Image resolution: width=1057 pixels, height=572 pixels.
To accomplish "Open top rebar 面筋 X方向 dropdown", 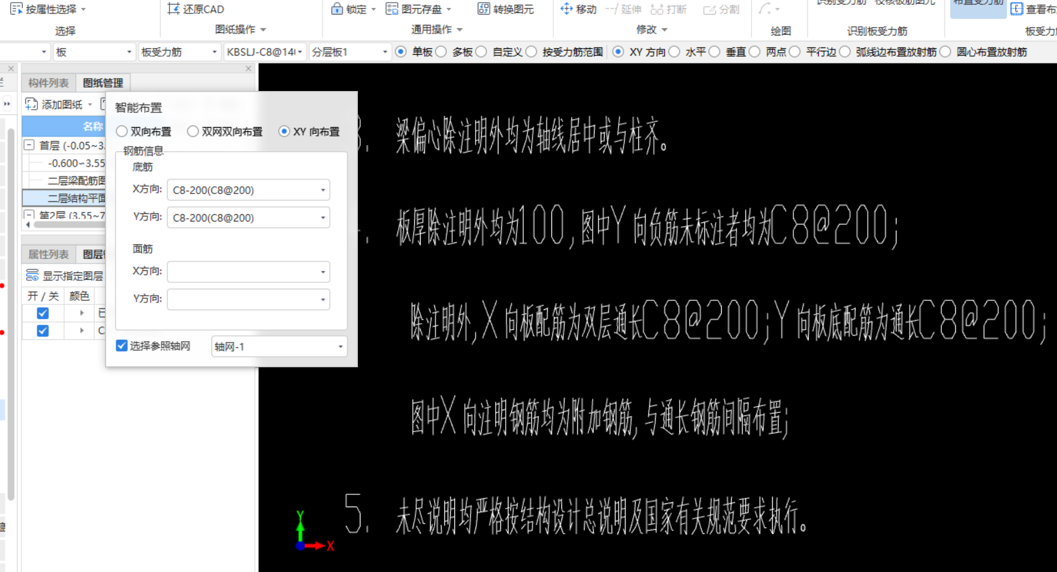I will click(248, 272).
